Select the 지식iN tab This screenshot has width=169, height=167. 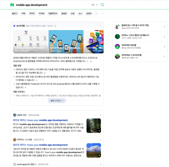[x=42, y=14]
